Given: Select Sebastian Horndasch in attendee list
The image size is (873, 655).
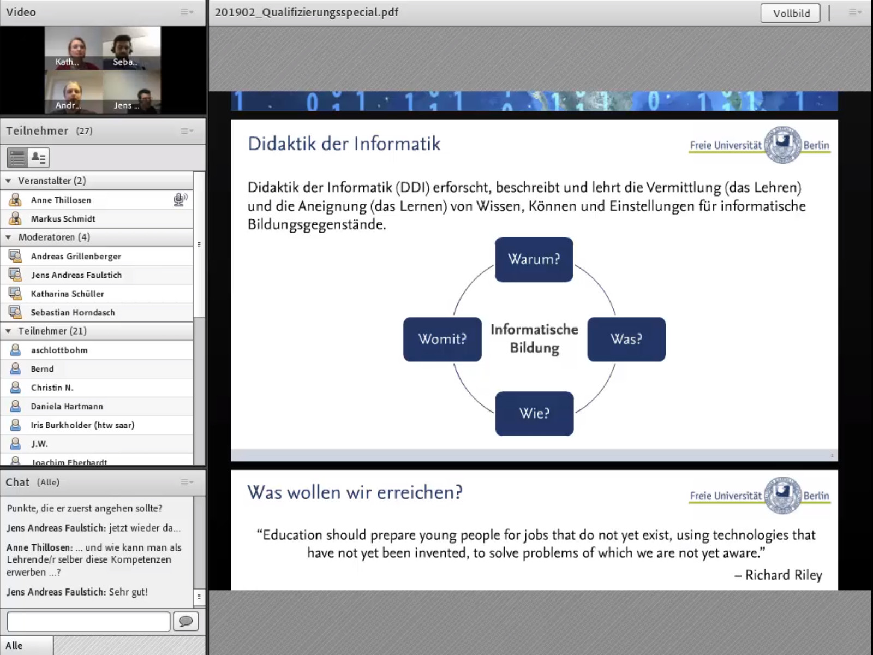Looking at the screenshot, I should click(97, 312).
